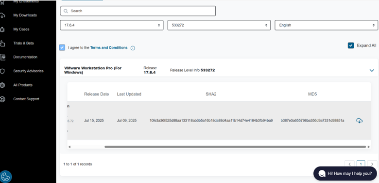Click the Last Updated column header

click(x=129, y=94)
